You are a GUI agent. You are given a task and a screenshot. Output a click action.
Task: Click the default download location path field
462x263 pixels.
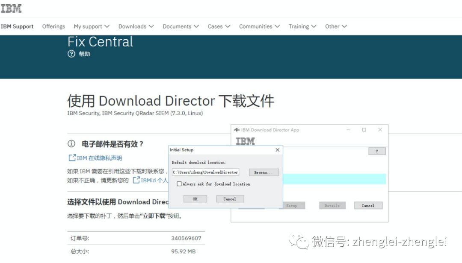[x=205, y=172]
